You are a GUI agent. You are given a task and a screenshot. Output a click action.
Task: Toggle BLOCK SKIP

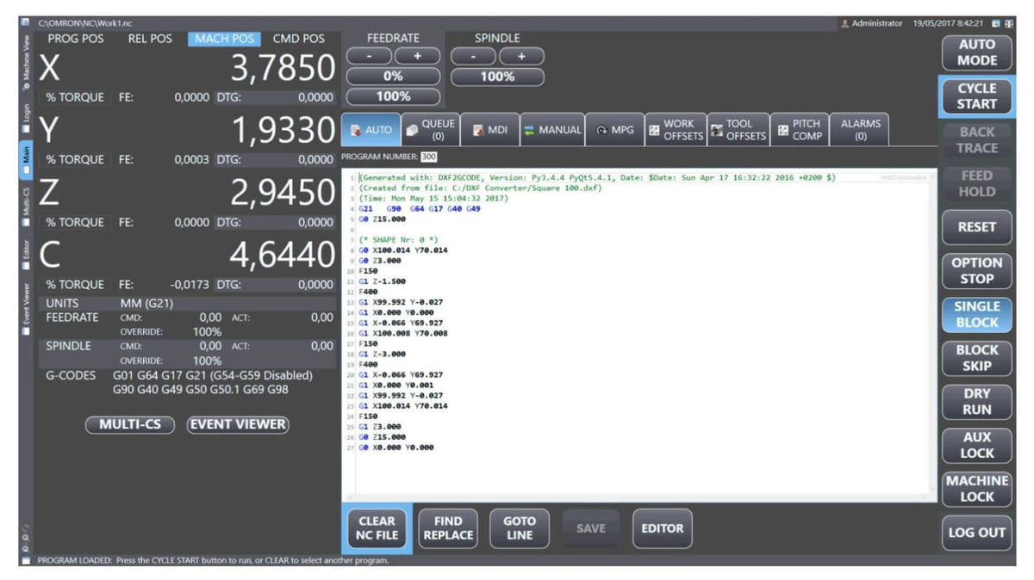(976, 358)
